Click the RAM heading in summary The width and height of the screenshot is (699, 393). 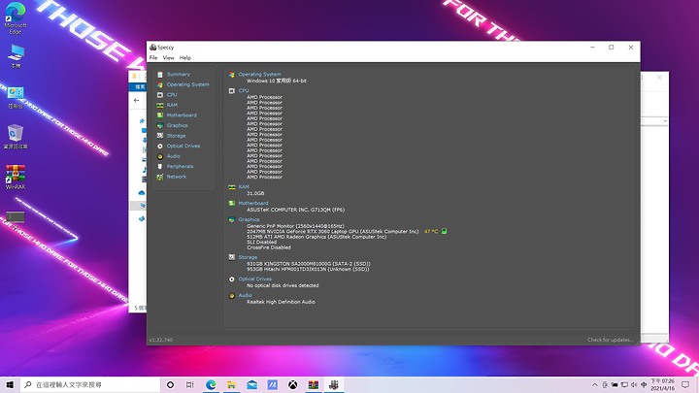pos(244,187)
